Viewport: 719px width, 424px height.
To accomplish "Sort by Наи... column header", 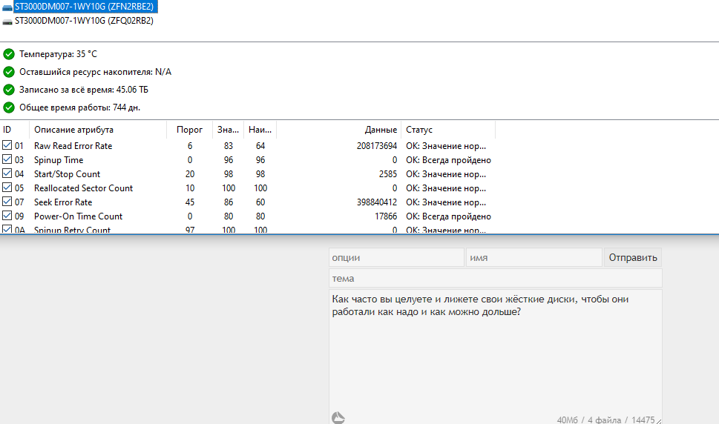I will [x=260, y=130].
